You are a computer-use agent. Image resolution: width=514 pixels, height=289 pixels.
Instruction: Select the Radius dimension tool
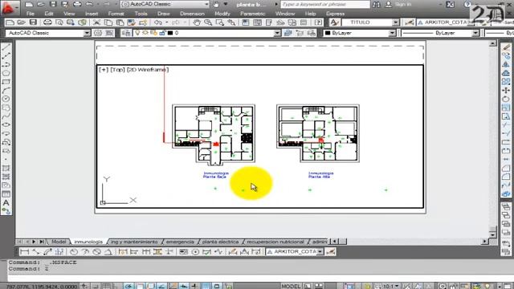point(74,251)
